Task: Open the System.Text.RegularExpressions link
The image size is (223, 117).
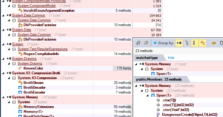Action: pos(42,49)
